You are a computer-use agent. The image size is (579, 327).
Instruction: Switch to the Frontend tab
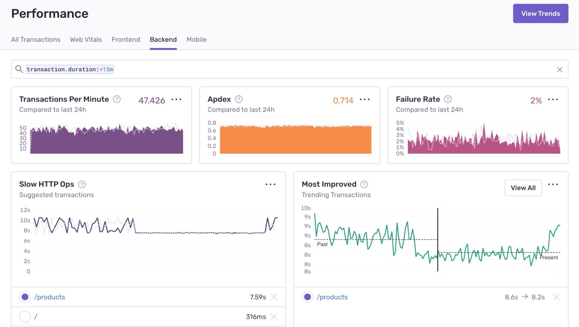coord(126,40)
